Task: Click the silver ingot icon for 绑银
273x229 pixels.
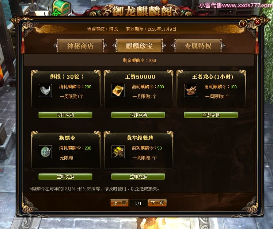Action: 45,90
